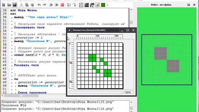The image size is (199, 112).
Task: Click the 'новый лист' call on line 41
Action: coord(24,55)
